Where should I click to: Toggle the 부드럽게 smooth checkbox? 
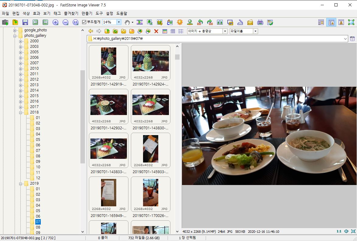[84, 22]
